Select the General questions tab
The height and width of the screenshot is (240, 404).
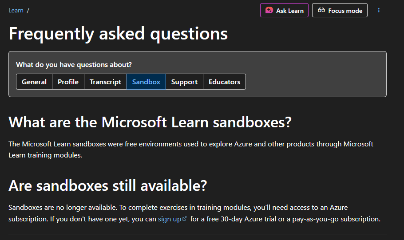(34, 82)
